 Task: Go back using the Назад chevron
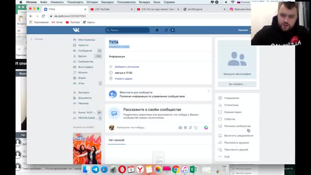point(31,39)
